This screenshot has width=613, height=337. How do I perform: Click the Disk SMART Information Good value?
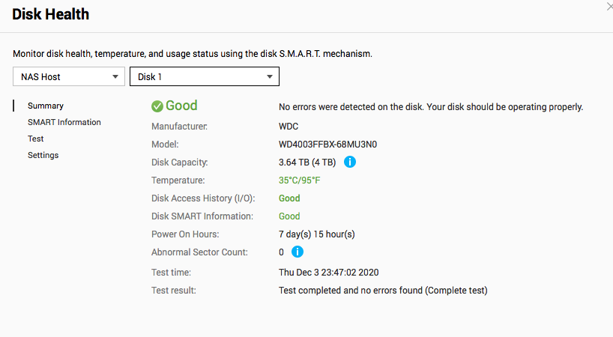pos(289,216)
